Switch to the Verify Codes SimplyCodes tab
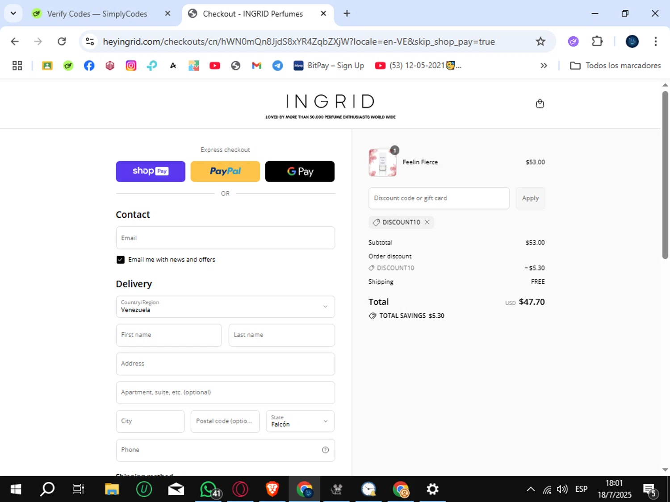 point(97,14)
